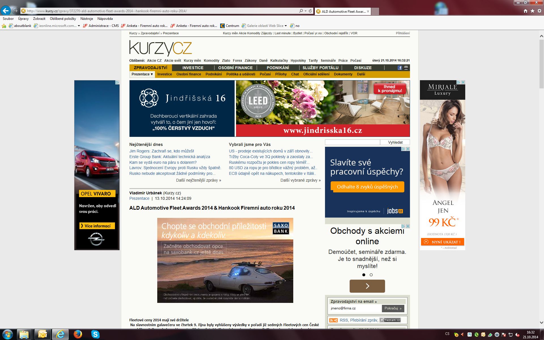Click the print icon in navigation bar
544x340 pixels.
[x=406, y=68]
